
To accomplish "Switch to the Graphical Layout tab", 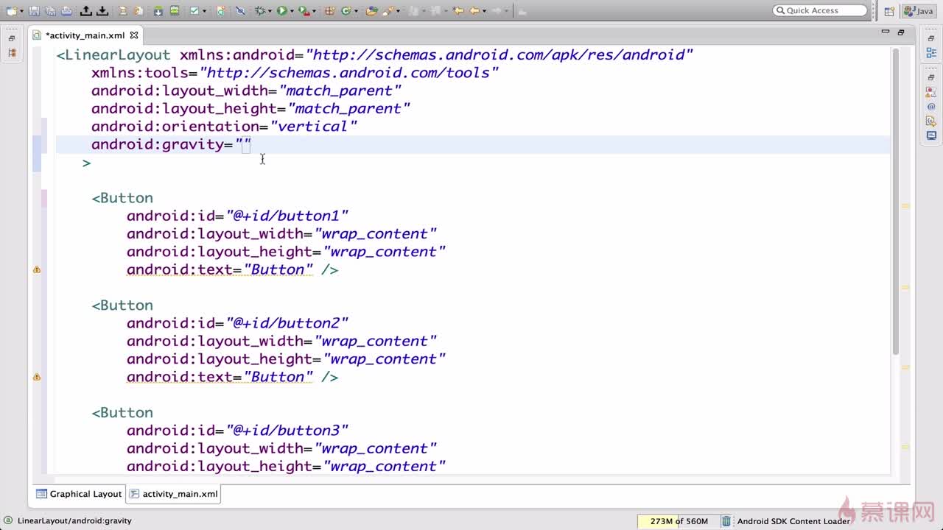I will (x=79, y=494).
